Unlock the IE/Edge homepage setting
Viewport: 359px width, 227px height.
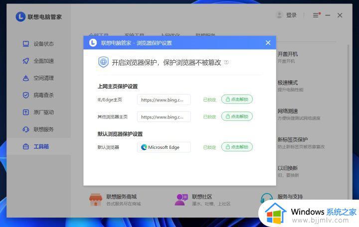click(x=237, y=99)
